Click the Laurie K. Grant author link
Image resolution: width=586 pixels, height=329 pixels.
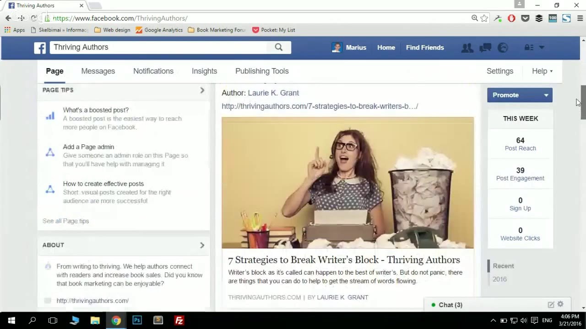[273, 93]
